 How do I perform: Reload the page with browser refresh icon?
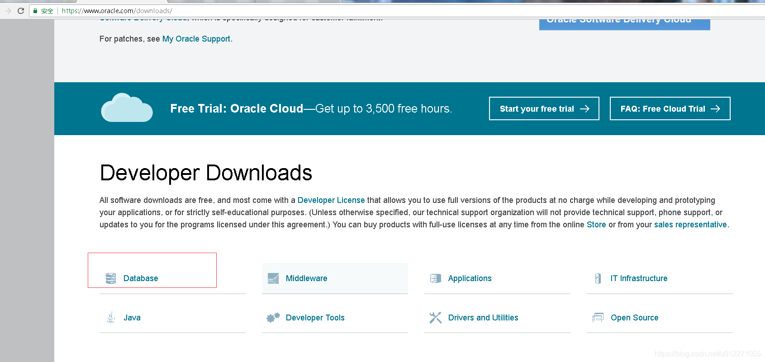click(x=21, y=11)
